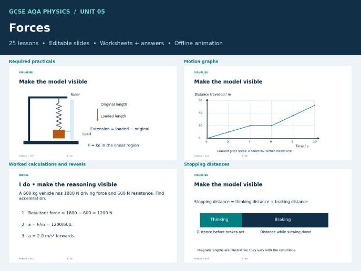Click the teal 'Thinking' bar segment
This screenshot has width=361, height=271.
[x=221, y=220]
